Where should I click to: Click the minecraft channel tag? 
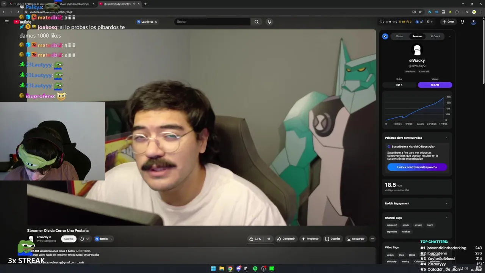coord(392,225)
